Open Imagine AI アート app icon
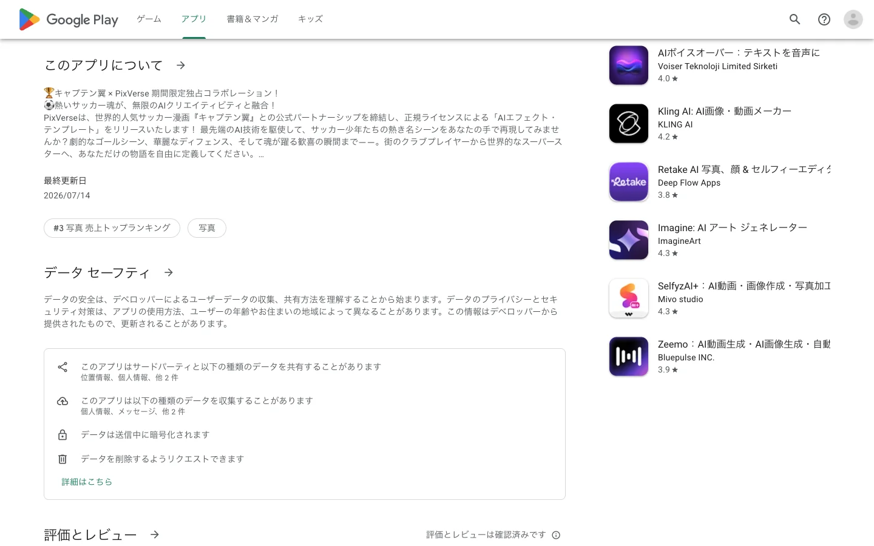 coord(629,240)
